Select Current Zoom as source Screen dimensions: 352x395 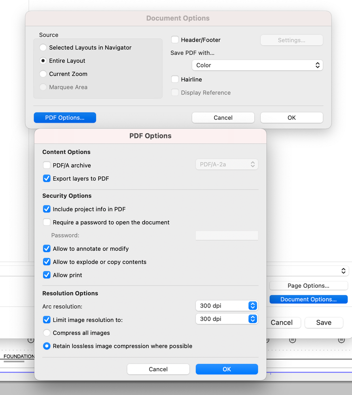pyautogui.click(x=43, y=74)
